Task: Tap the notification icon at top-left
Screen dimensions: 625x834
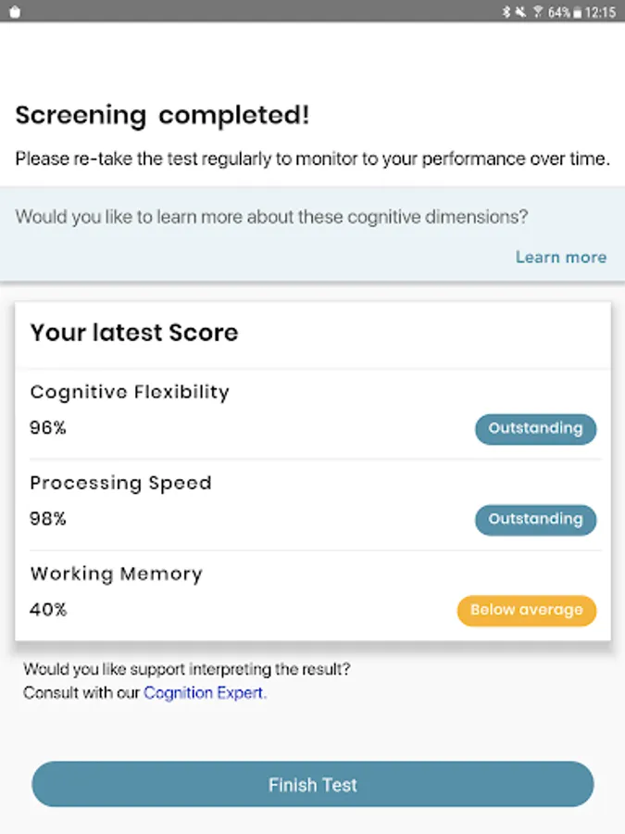Action: pyautogui.click(x=14, y=12)
